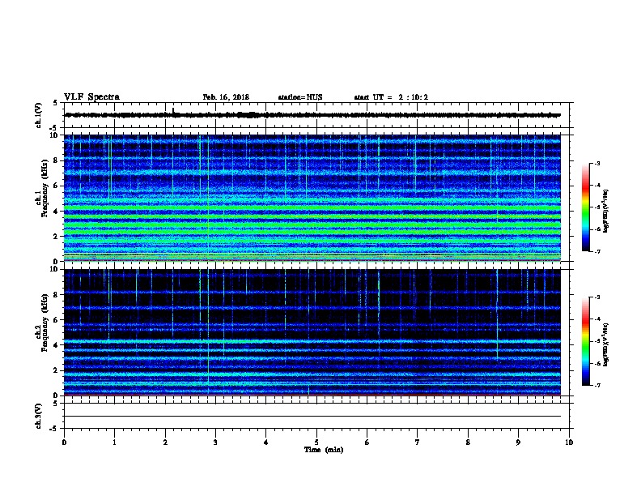Click the time axis tick label "8"
This screenshot has width=641, height=496.
468,442
